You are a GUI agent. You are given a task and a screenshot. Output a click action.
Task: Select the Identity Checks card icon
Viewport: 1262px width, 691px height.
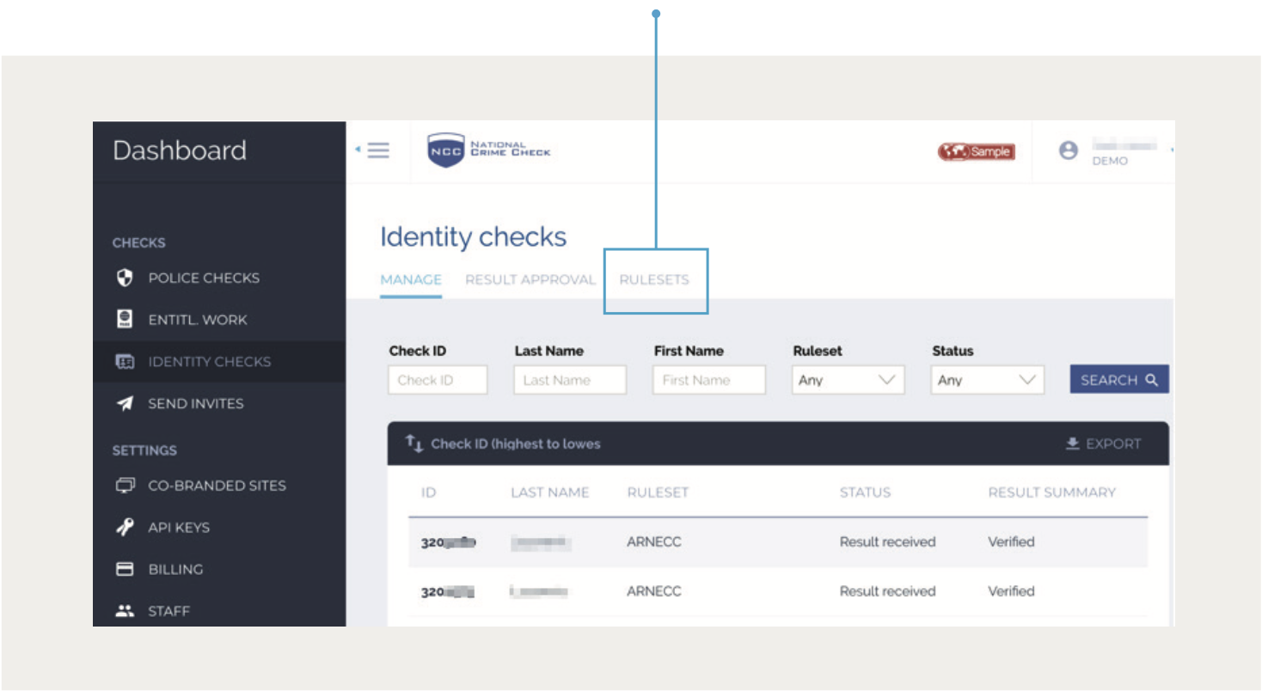122,361
